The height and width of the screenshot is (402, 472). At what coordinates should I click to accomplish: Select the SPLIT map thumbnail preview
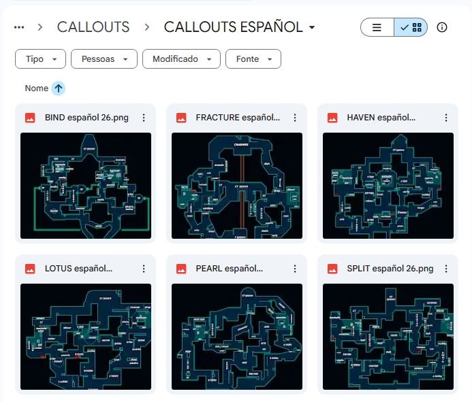(x=388, y=337)
